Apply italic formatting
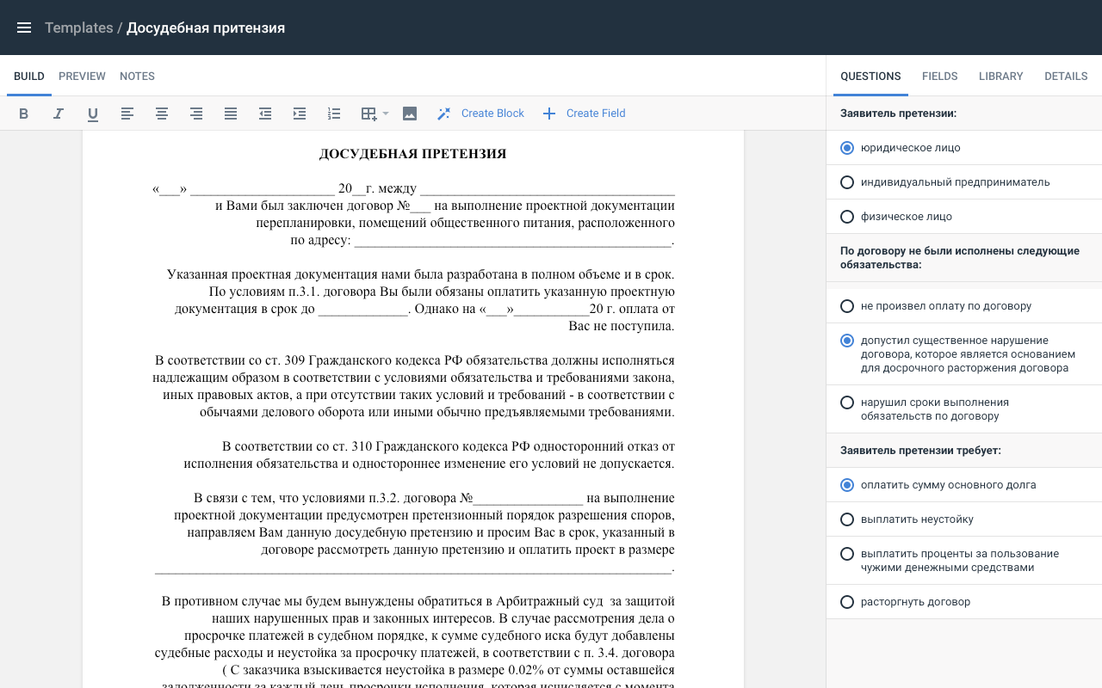1102x688 pixels. coord(59,114)
